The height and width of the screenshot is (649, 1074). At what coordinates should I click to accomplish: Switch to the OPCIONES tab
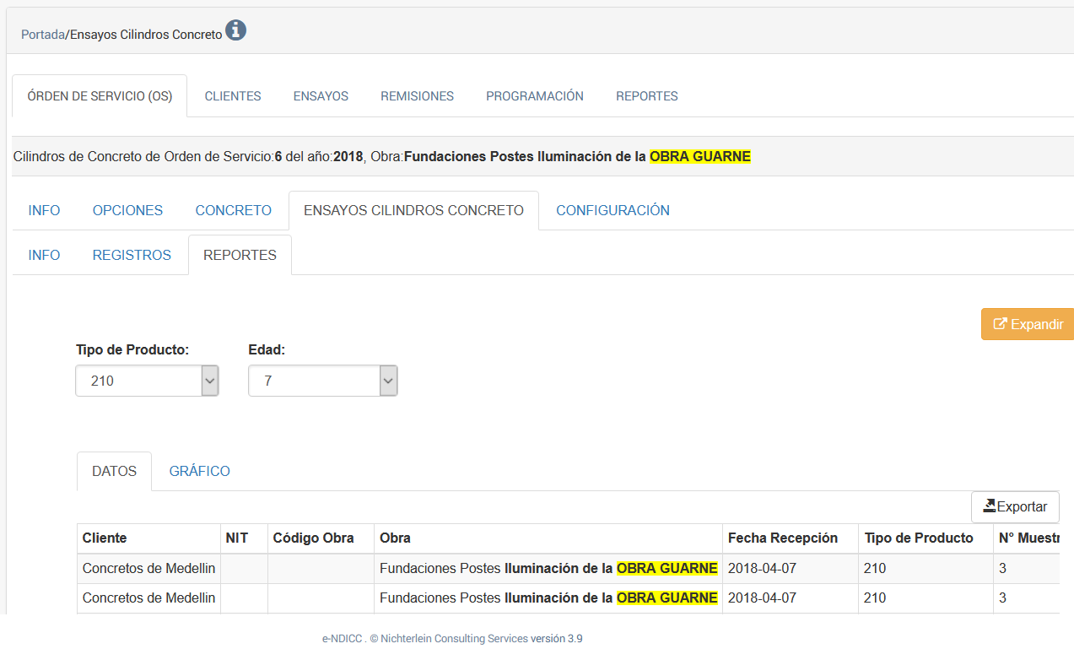click(127, 210)
